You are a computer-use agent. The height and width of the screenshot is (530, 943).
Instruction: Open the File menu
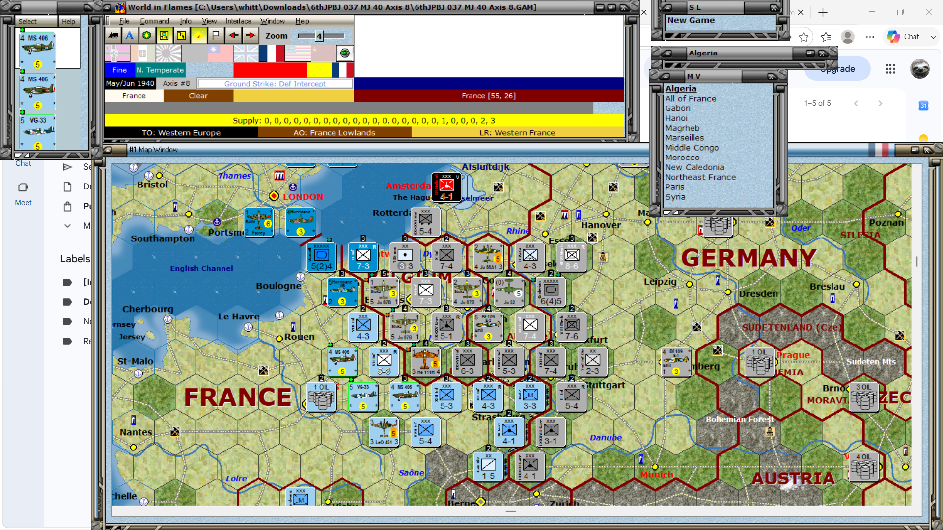coord(124,21)
